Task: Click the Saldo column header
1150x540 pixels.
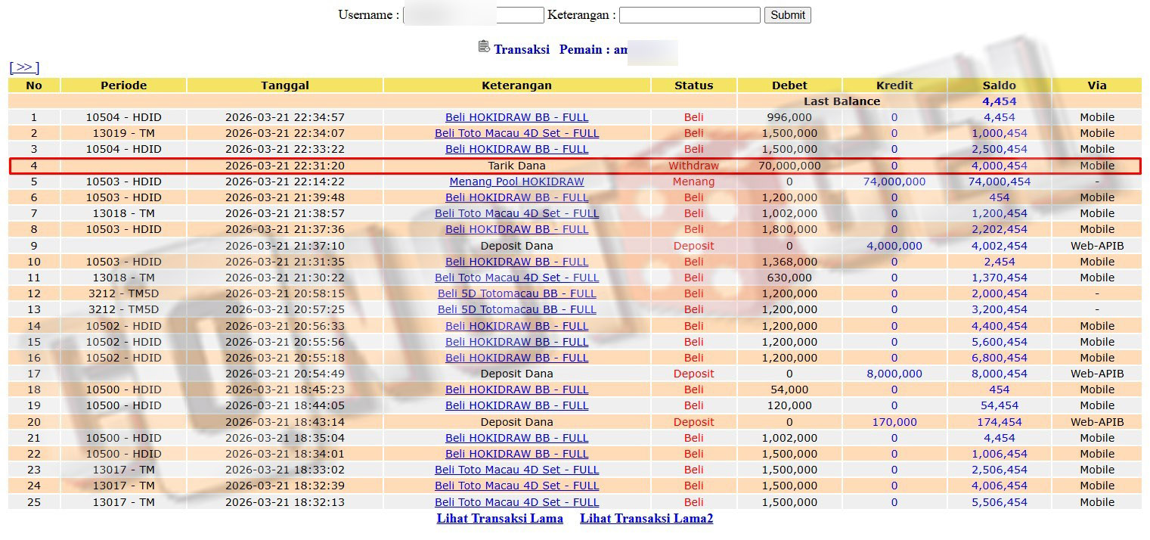Action: click(x=1000, y=85)
